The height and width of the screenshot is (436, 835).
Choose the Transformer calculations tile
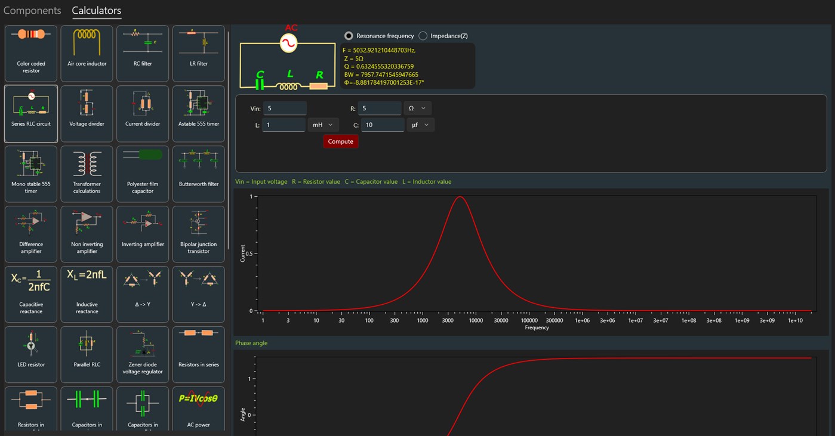tap(87, 174)
